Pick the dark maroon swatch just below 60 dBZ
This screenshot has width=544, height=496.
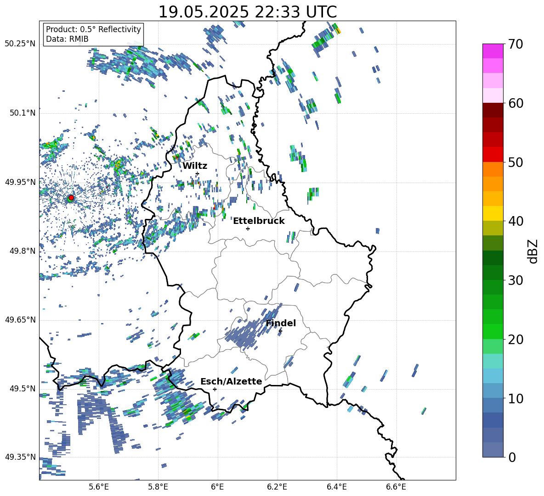(493, 110)
